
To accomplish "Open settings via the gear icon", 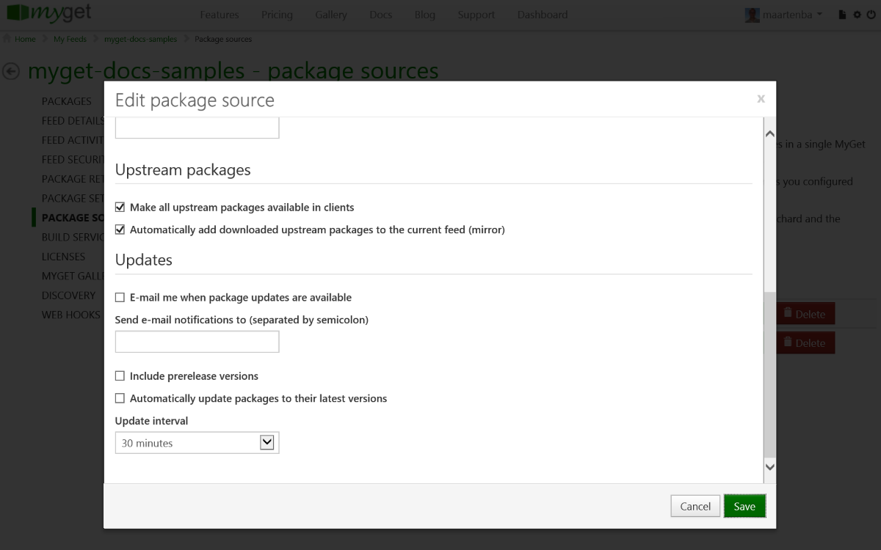I will [856, 15].
